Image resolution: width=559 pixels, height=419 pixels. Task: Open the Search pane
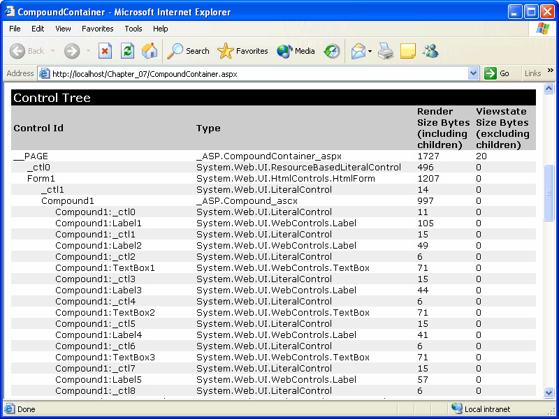click(x=189, y=51)
